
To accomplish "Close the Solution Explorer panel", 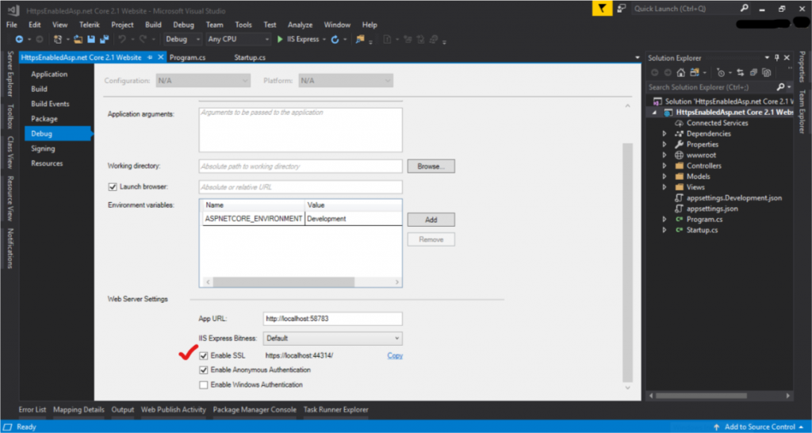I will click(787, 58).
